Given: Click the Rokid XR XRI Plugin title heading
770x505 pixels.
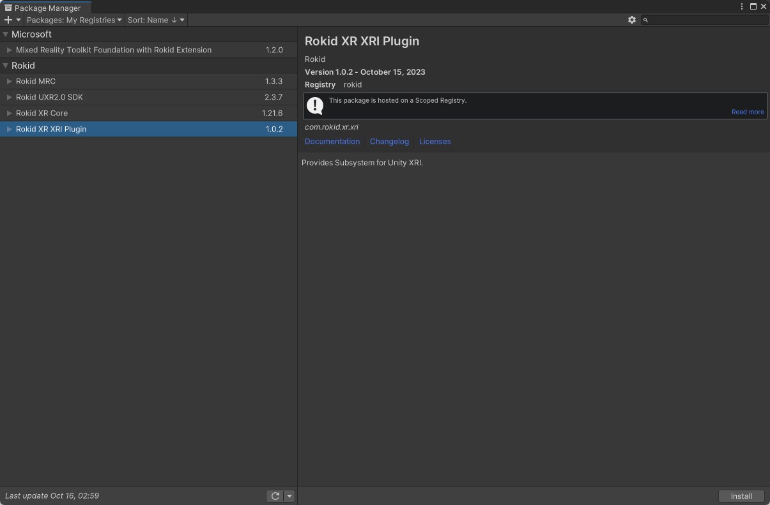Looking at the screenshot, I should click(x=362, y=41).
